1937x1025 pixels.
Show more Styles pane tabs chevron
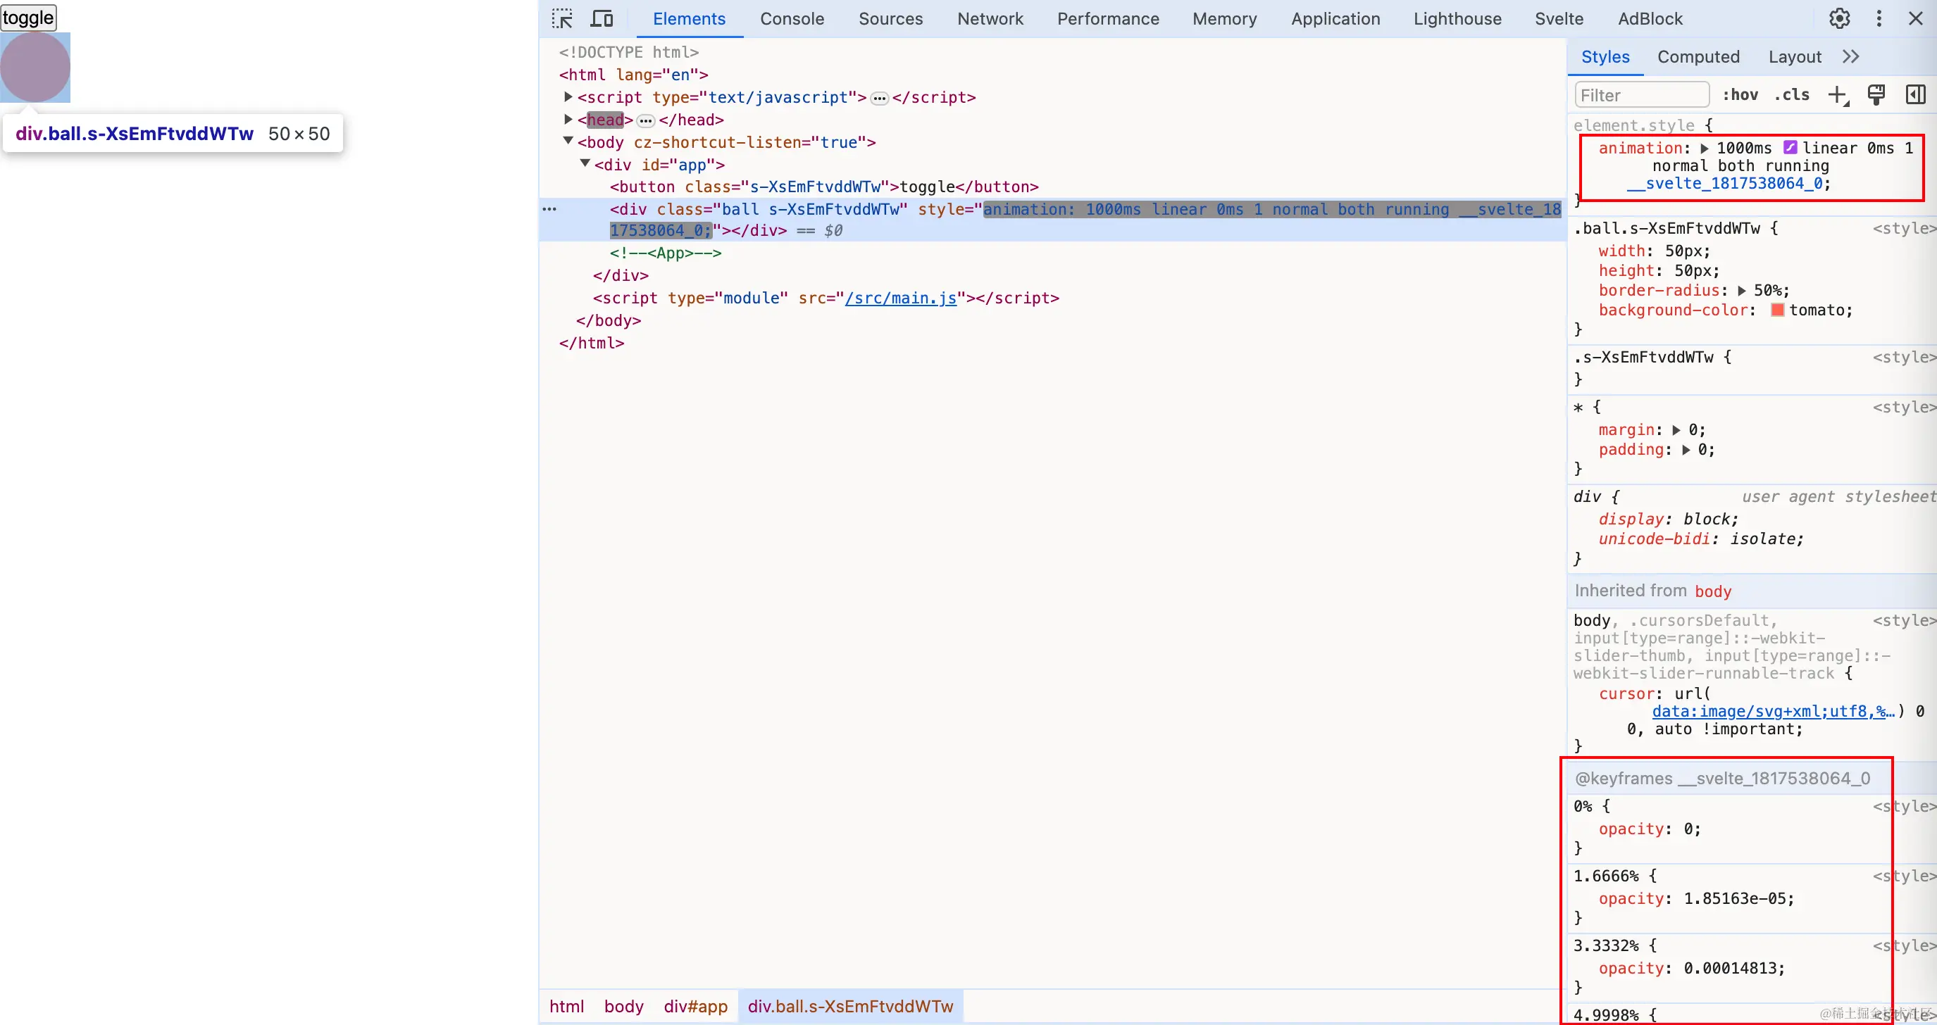point(1850,57)
